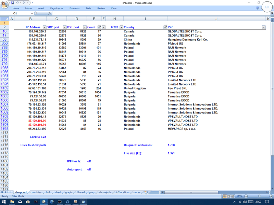Switch to the countries sheet
The height and width of the screenshot is (205, 274).
coord(36,192)
